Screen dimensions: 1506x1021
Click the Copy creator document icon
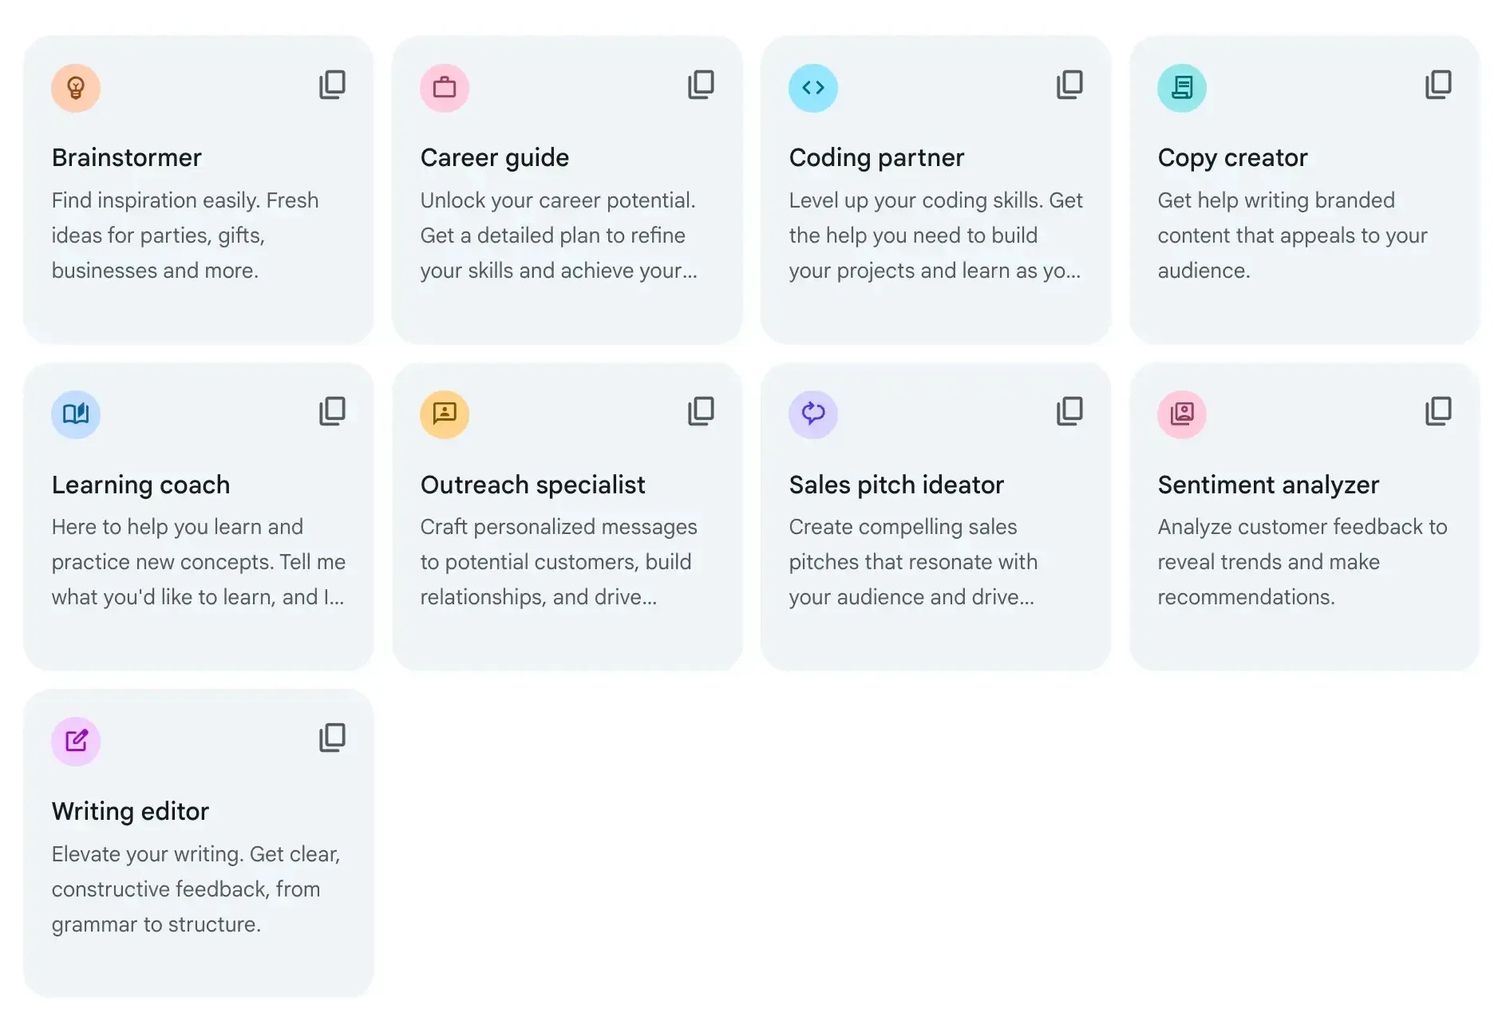[1182, 88]
